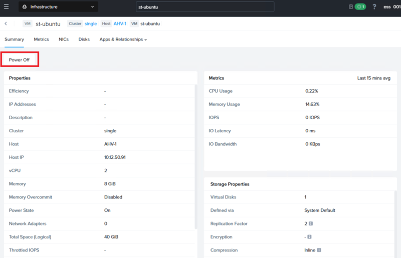Click the Cluster value single in Properties

[x=110, y=131]
